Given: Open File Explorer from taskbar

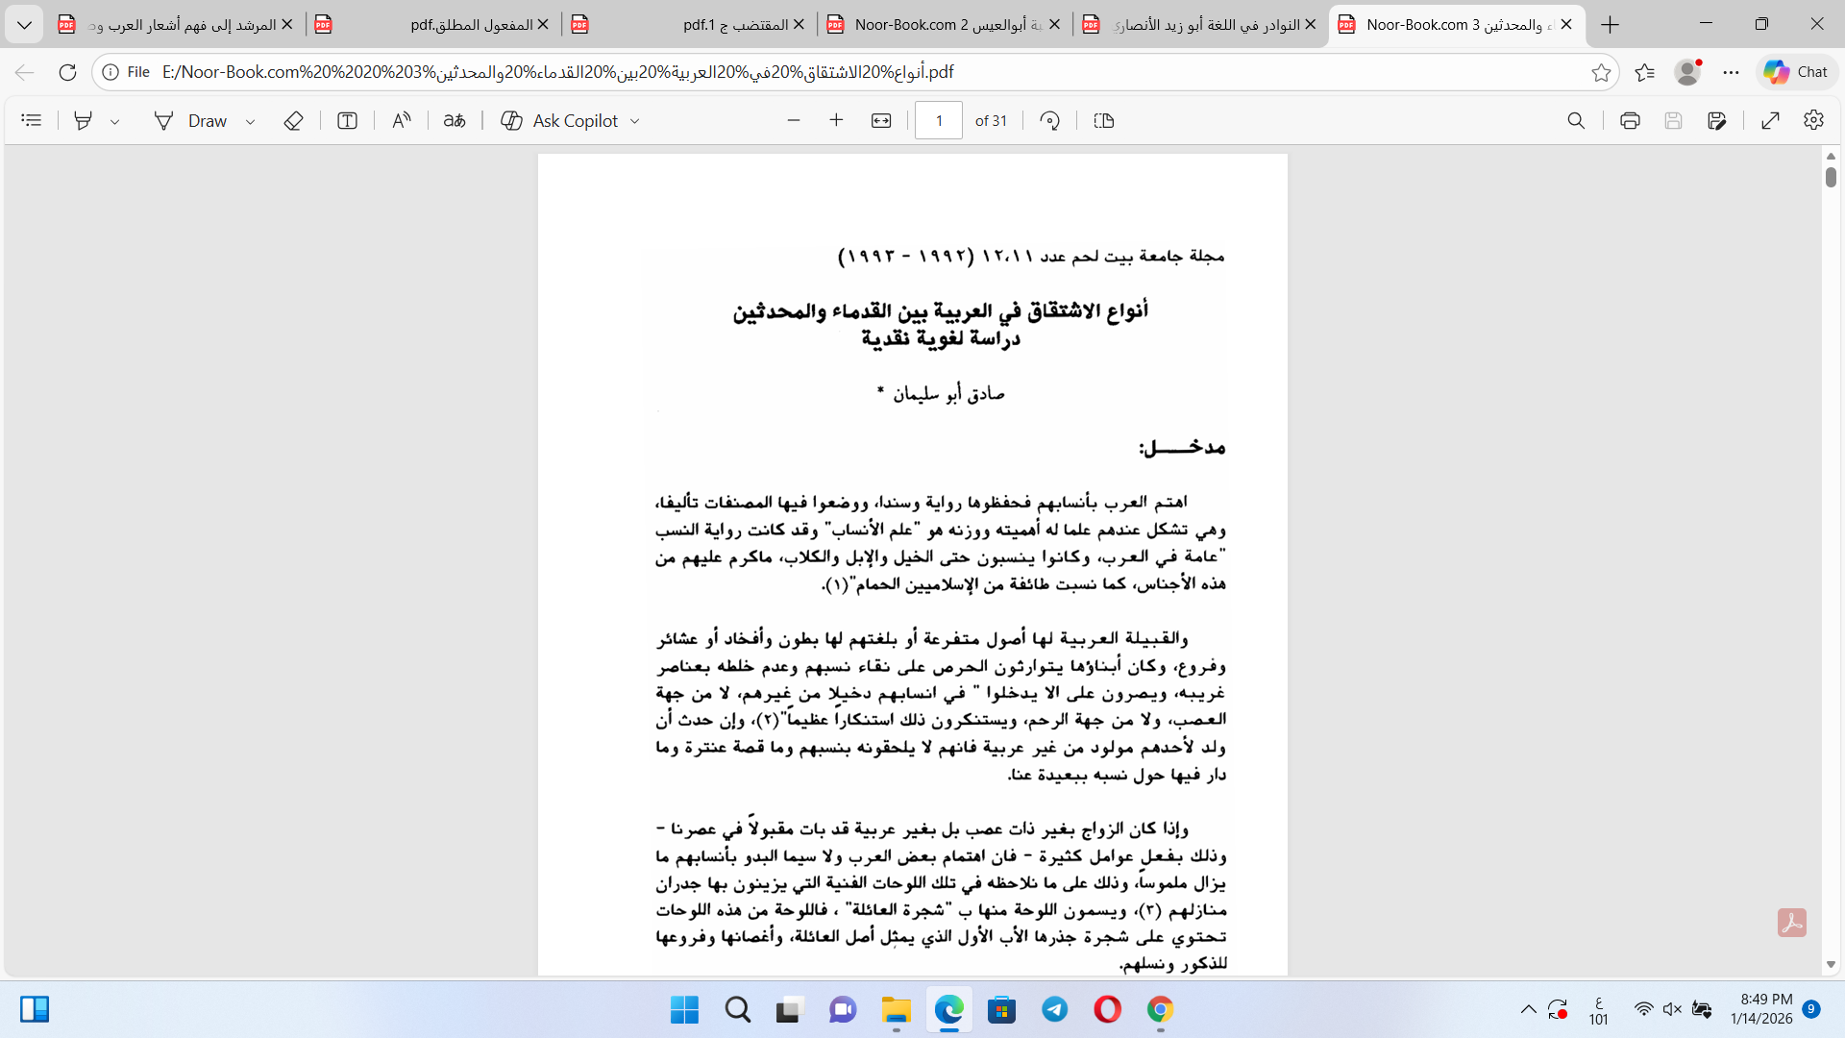Looking at the screenshot, I should click(896, 1010).
